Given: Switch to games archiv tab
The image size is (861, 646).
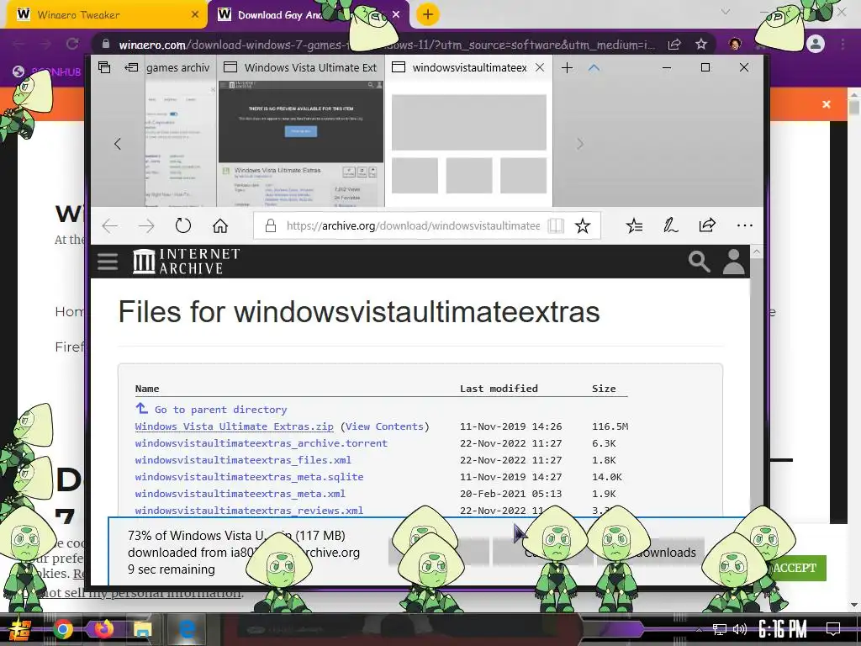Looking at the screenshot, I should point(178,67).
